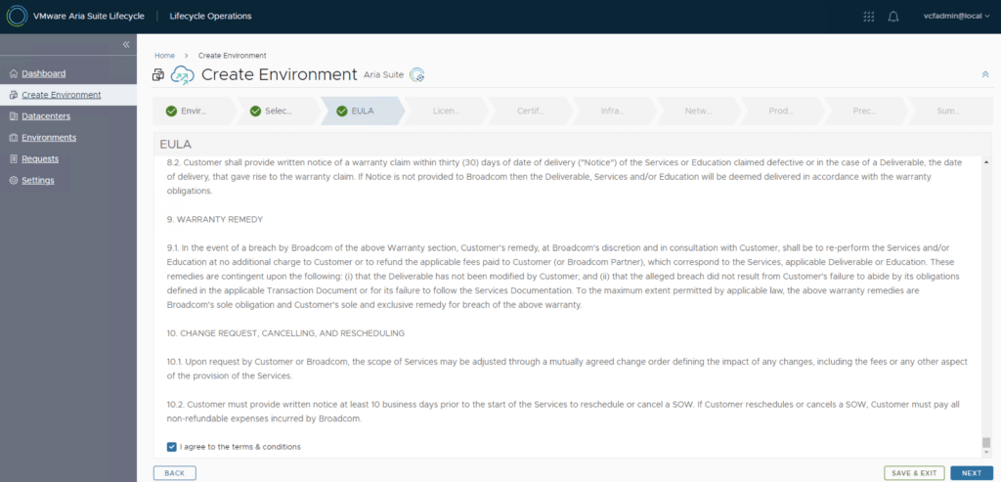Screen dimensions: 1001x482
Task: Collapse the left navigation sidebar
Action: [126, 45]
